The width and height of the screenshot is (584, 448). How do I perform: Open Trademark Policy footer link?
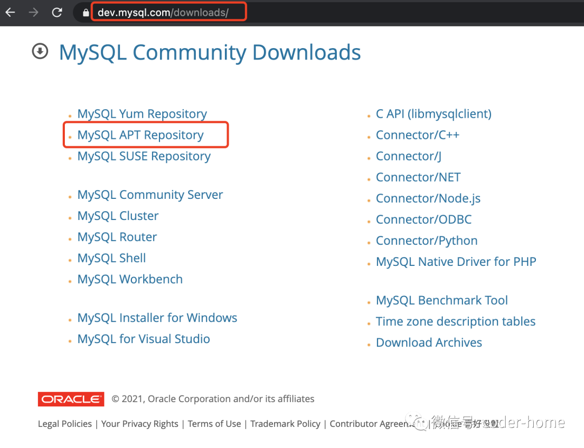click(286, 424)
